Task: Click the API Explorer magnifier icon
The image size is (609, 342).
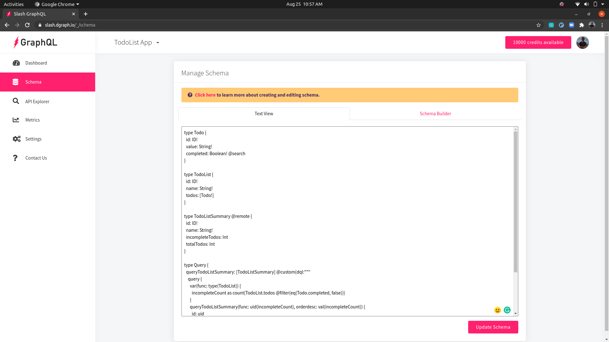Action: pyautogui.click(x=16, y=101)
